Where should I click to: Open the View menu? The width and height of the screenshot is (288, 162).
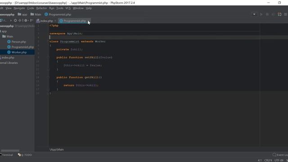pyautogui.click(x=9, y=8)
